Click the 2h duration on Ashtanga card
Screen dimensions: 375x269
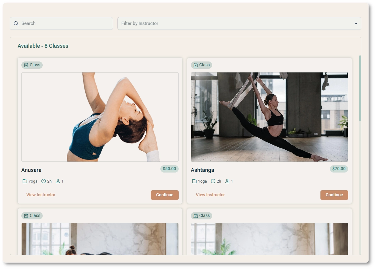[219, 181]
